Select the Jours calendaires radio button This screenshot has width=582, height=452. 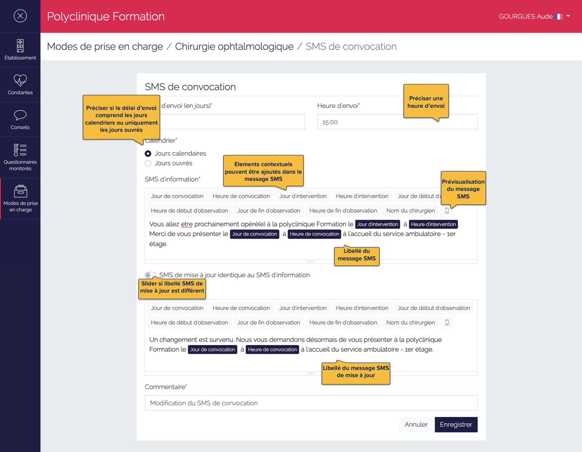[148, 153]
